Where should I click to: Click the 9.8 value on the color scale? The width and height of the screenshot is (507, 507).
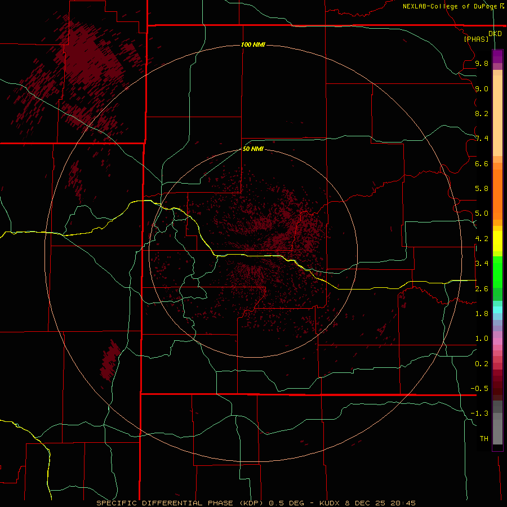click(482, 63)
